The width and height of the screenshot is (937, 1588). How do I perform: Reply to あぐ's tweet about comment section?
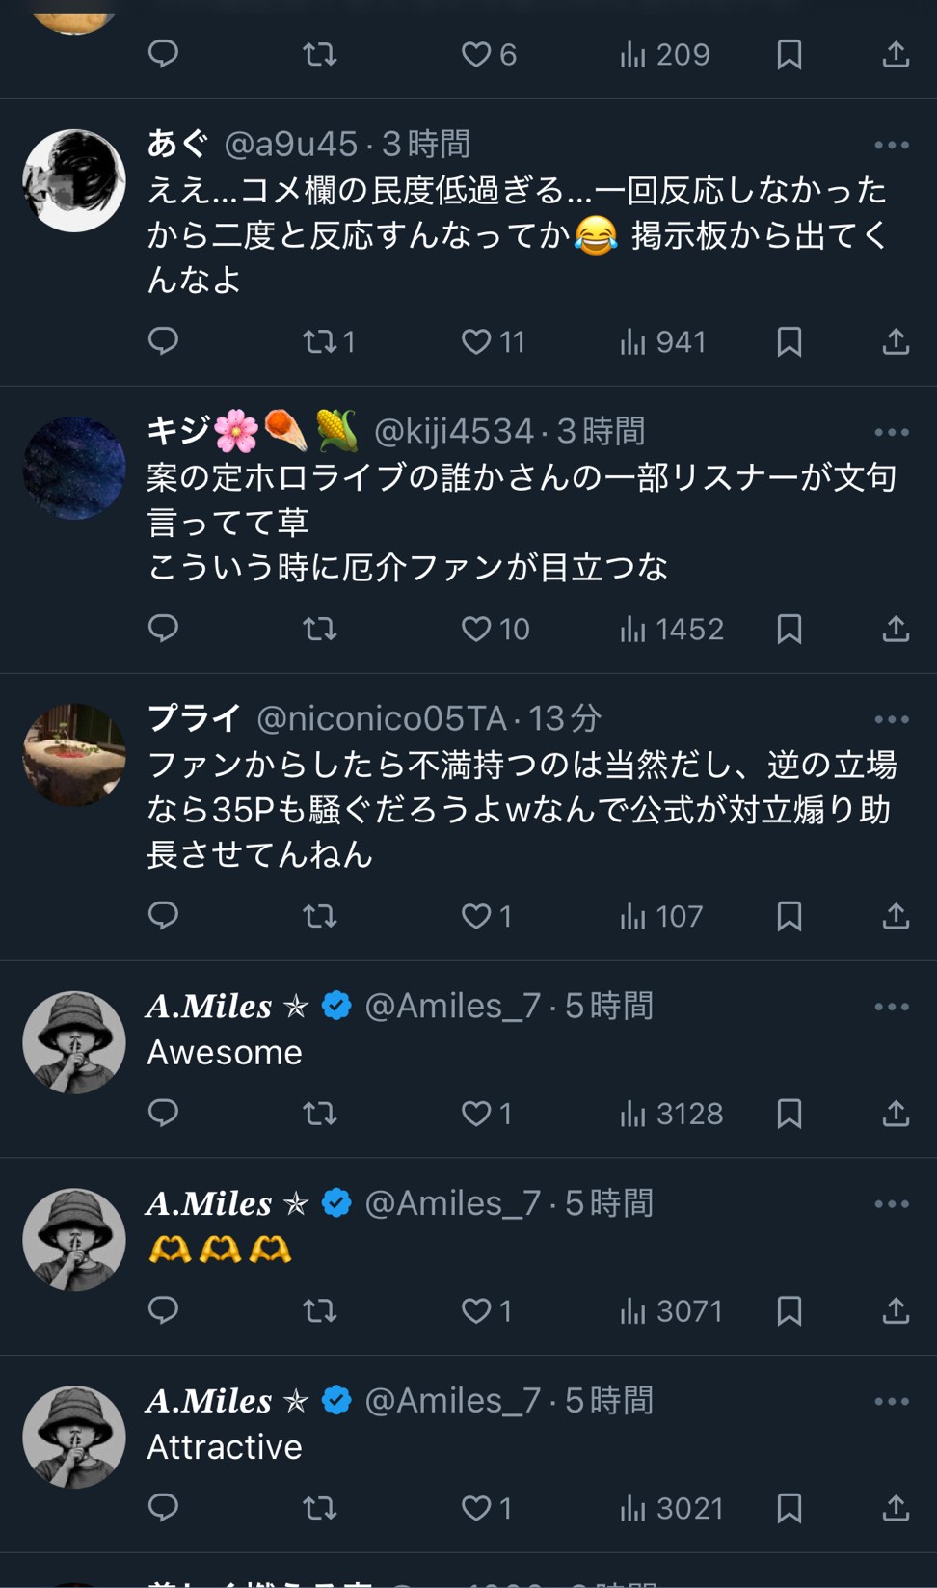coord(163,340)
